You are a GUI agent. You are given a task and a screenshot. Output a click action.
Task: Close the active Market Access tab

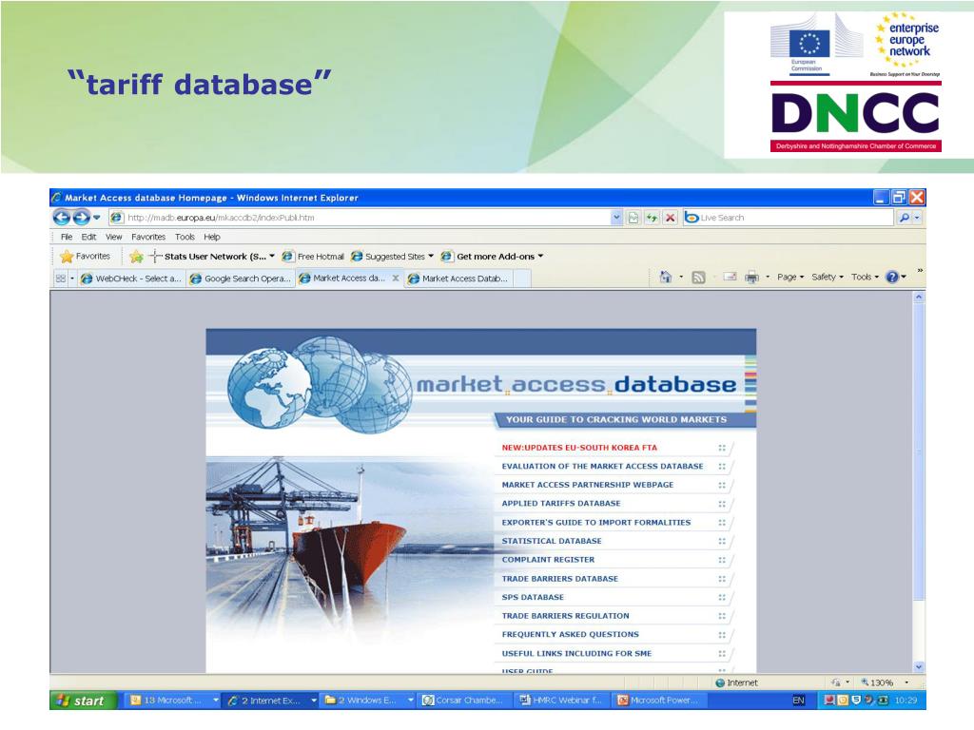(396, 279)
